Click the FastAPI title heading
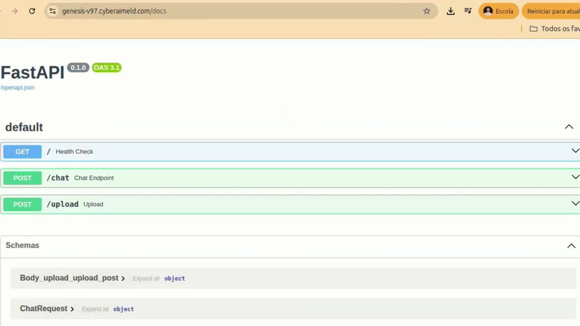The image size is (580, 326). tap(32, 72)
